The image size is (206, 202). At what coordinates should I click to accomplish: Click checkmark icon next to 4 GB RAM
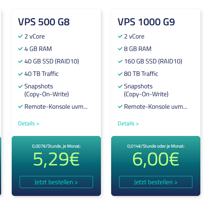click(20, 49)
